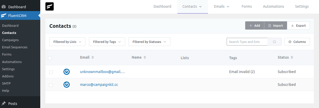Open the Filtered by Tags dropdown
Image resolution: width=319 pixels, height=108 pixels.
pyautogui.click(x=107, y=42)
